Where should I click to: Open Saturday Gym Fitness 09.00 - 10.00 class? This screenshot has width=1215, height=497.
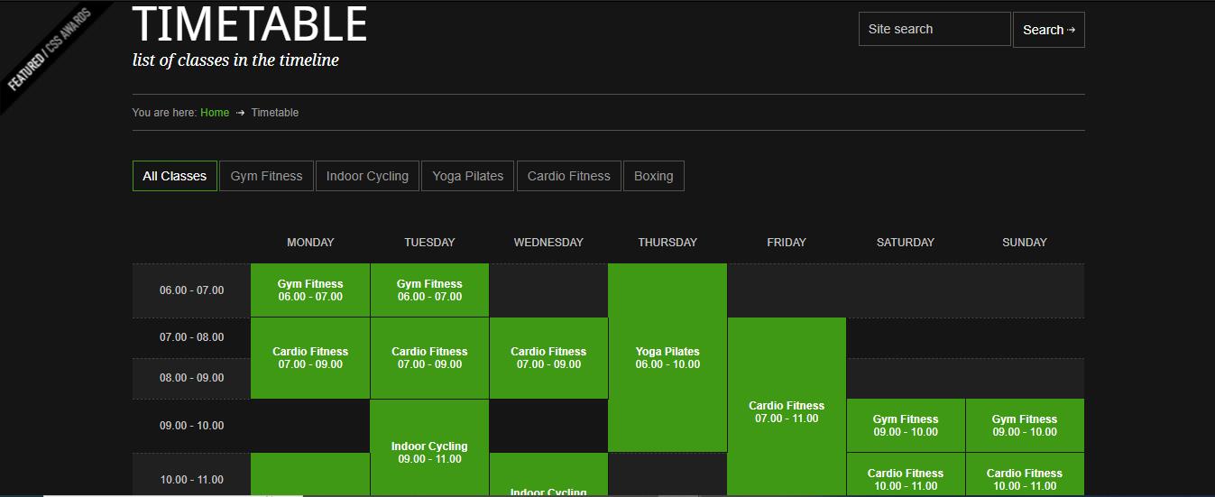click(x=906, y=426)
